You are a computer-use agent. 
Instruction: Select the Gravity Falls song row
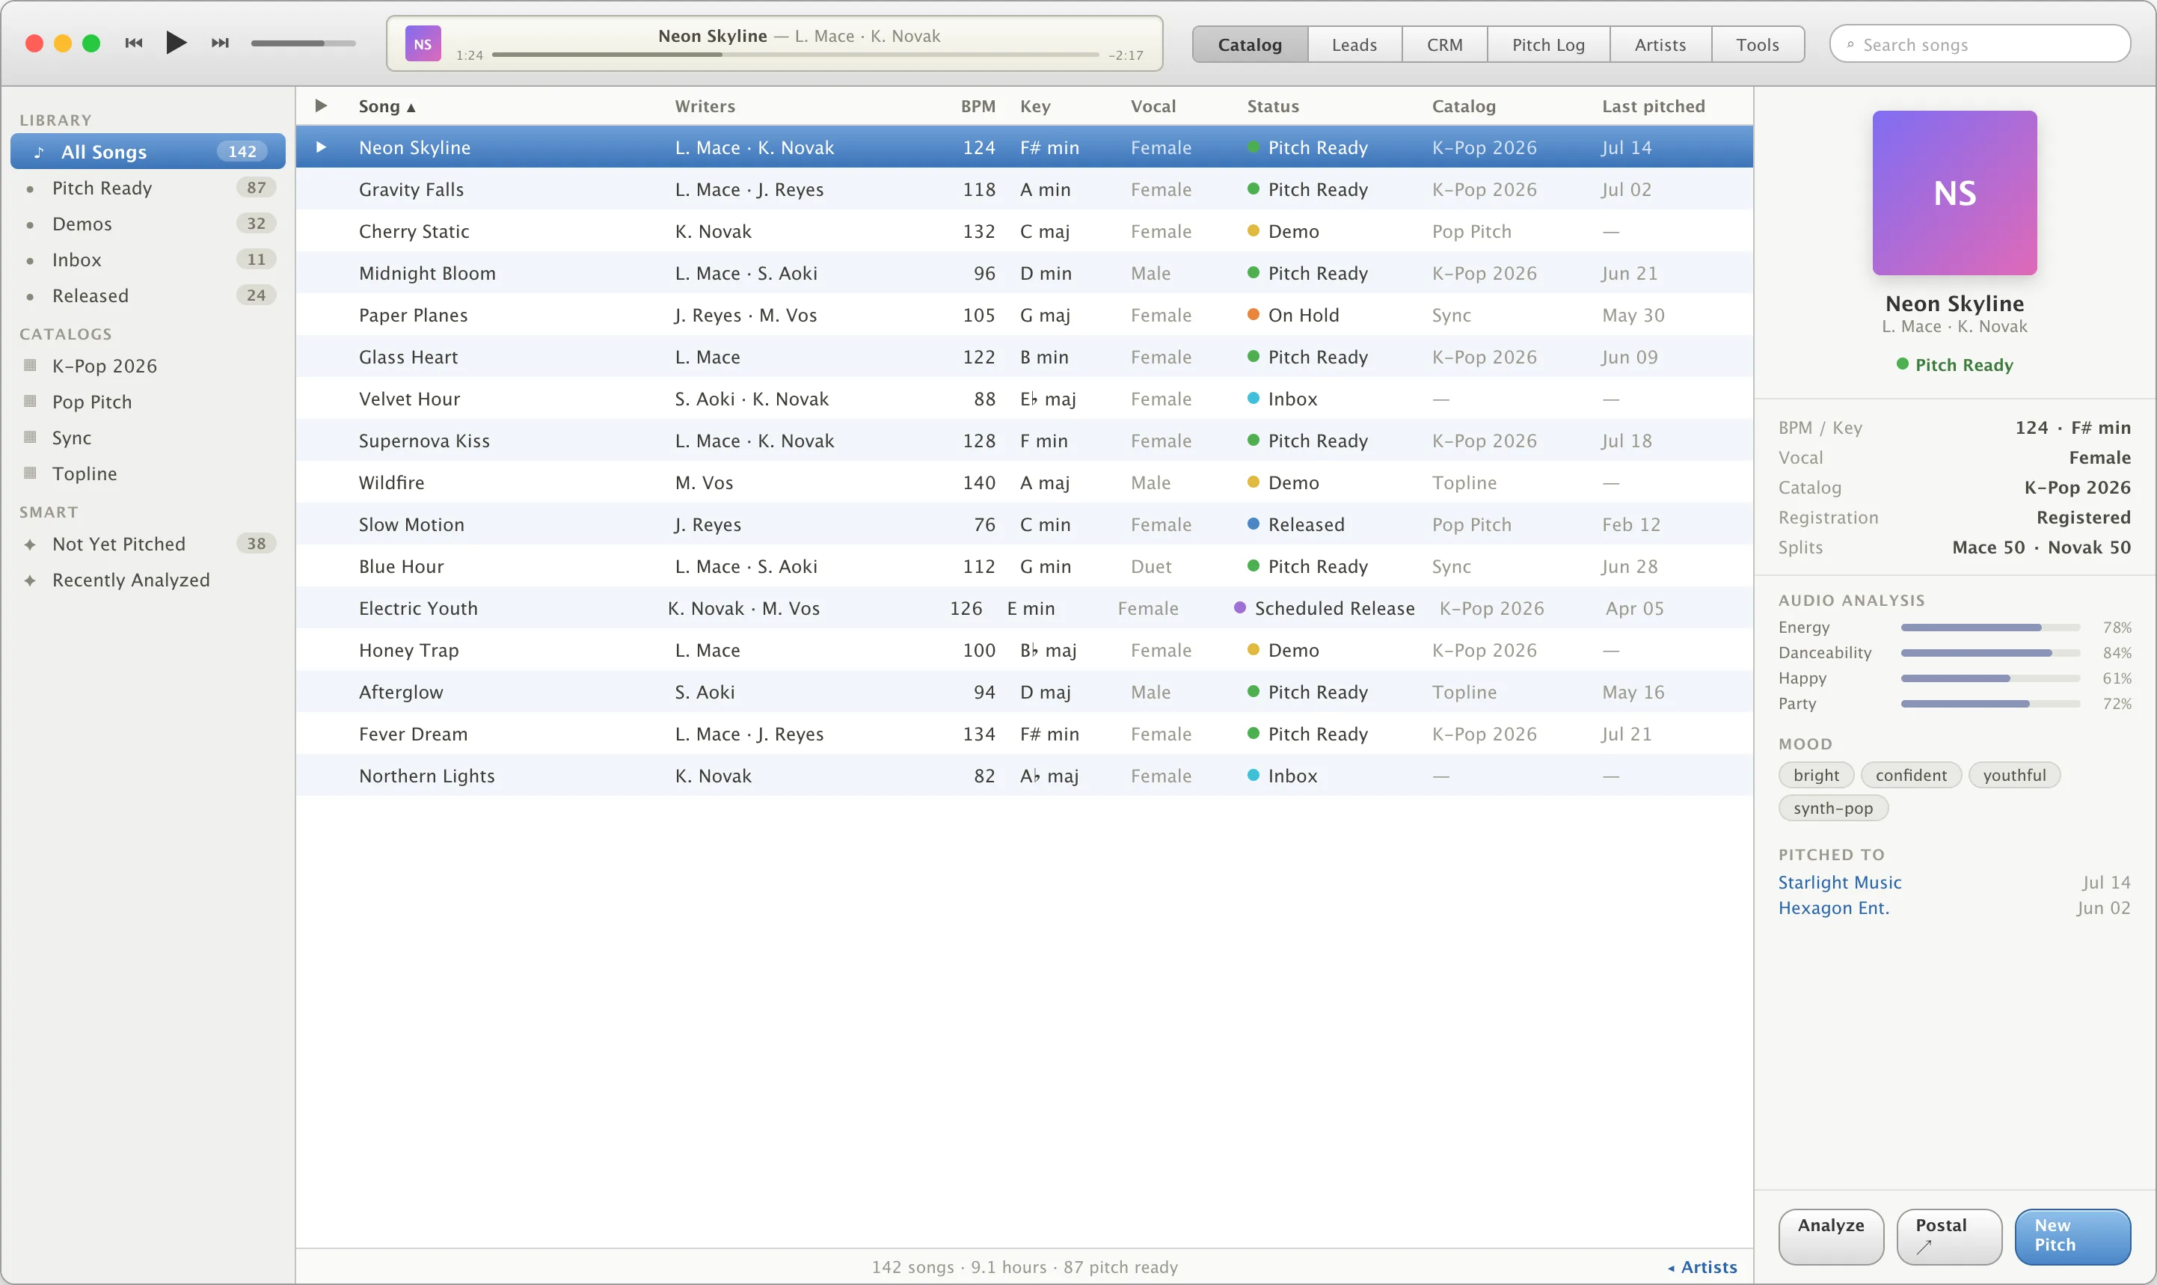(x=1025, y=188)
